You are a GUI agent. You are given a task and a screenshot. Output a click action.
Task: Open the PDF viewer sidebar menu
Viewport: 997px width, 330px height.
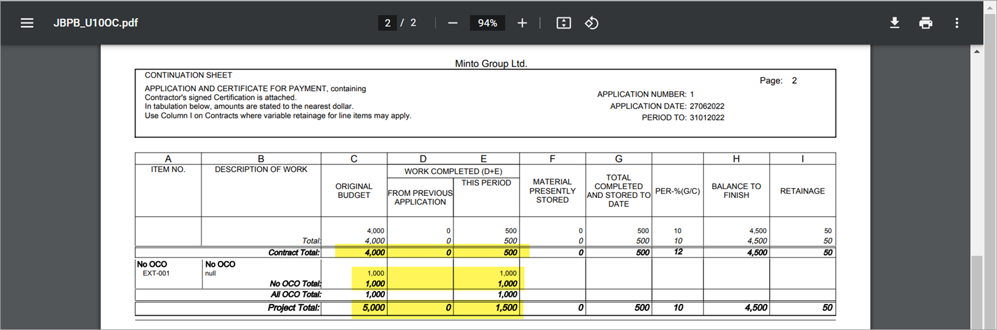tap(27, 23)
